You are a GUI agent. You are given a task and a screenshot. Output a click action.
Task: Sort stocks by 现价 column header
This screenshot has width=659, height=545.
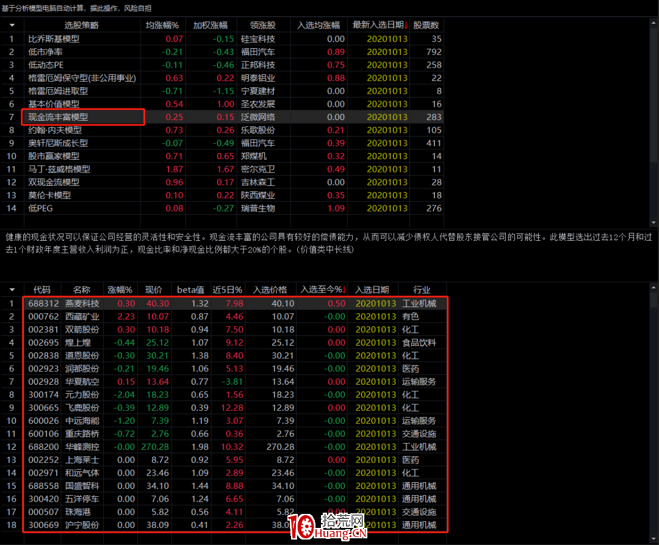point(153,290)
